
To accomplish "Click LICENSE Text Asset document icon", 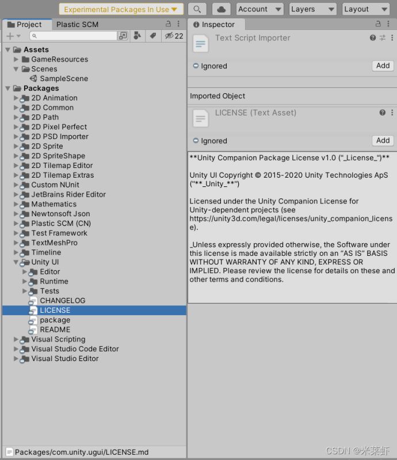I will (201, 118).
